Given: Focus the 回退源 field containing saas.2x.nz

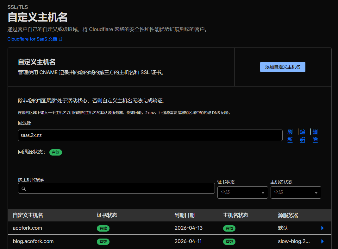Looking at the screenshot, I should [150, 135].
